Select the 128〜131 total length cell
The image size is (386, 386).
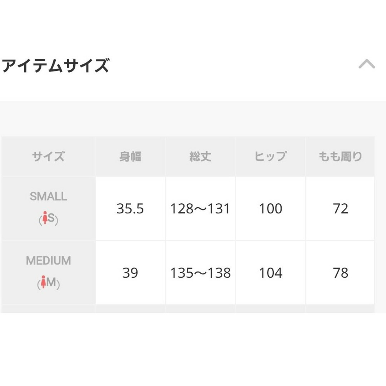(200, 208)
